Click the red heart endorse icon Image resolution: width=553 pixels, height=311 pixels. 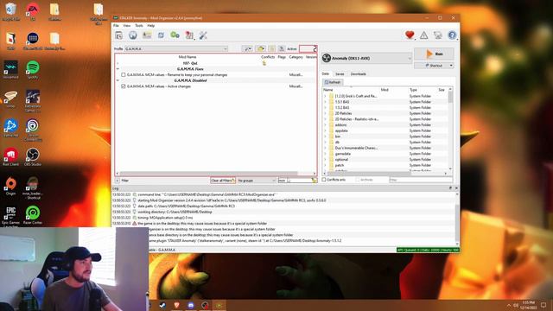[x=410, y=35]
